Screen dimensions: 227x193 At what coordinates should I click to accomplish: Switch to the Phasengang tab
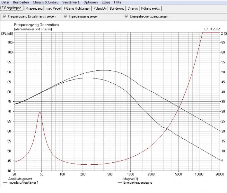coord(34,8)
